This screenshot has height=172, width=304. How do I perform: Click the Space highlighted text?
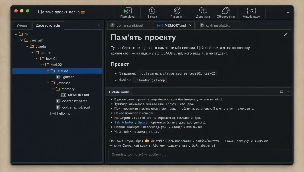(x=143, y=122)
